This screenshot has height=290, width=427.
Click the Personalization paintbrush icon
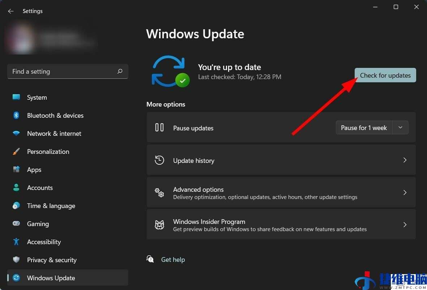pyautogui.click(x=16, y=151)
